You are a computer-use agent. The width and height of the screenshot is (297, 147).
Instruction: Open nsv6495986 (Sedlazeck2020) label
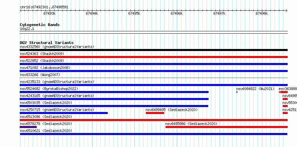[x=191, y=124]
